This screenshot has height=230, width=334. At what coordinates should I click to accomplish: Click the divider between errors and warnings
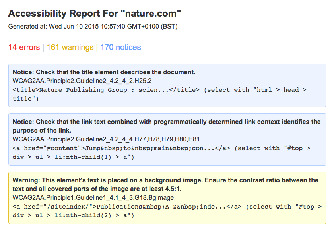coord(43,47)
